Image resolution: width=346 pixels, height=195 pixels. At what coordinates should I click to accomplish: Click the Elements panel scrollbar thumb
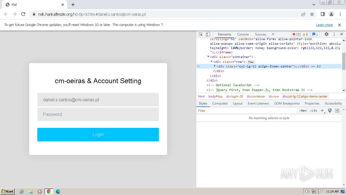click(344, 61)
